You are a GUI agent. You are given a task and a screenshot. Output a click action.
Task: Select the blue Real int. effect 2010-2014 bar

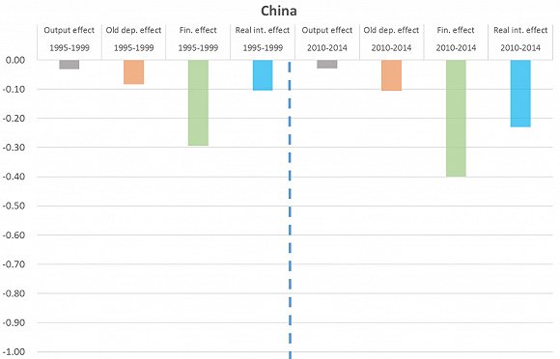tap(520, 94)
